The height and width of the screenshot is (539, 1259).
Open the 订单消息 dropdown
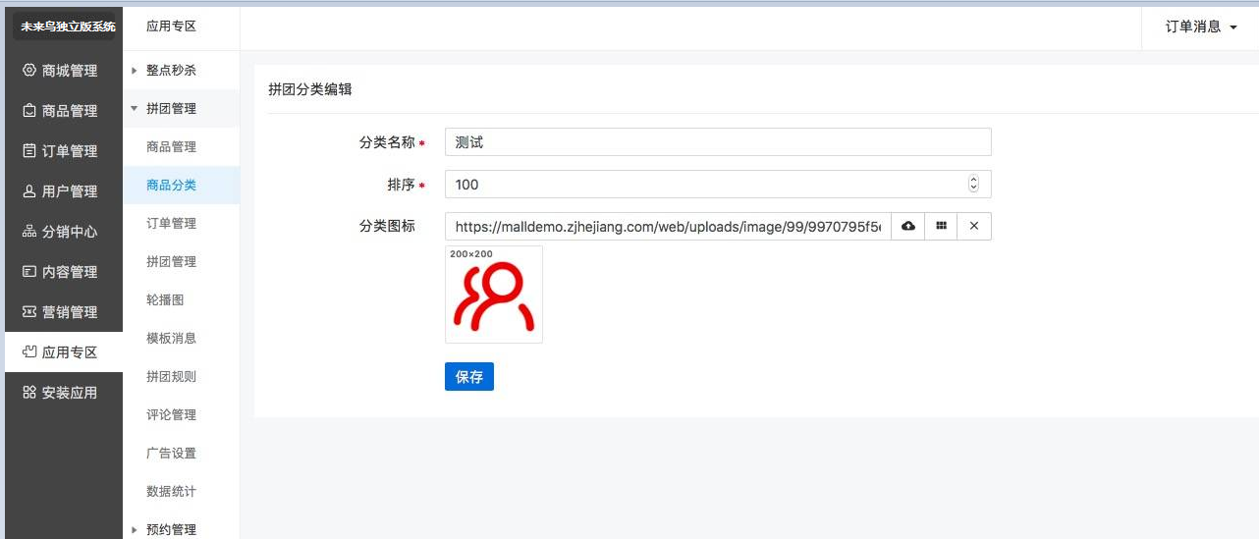(1200, 27)
